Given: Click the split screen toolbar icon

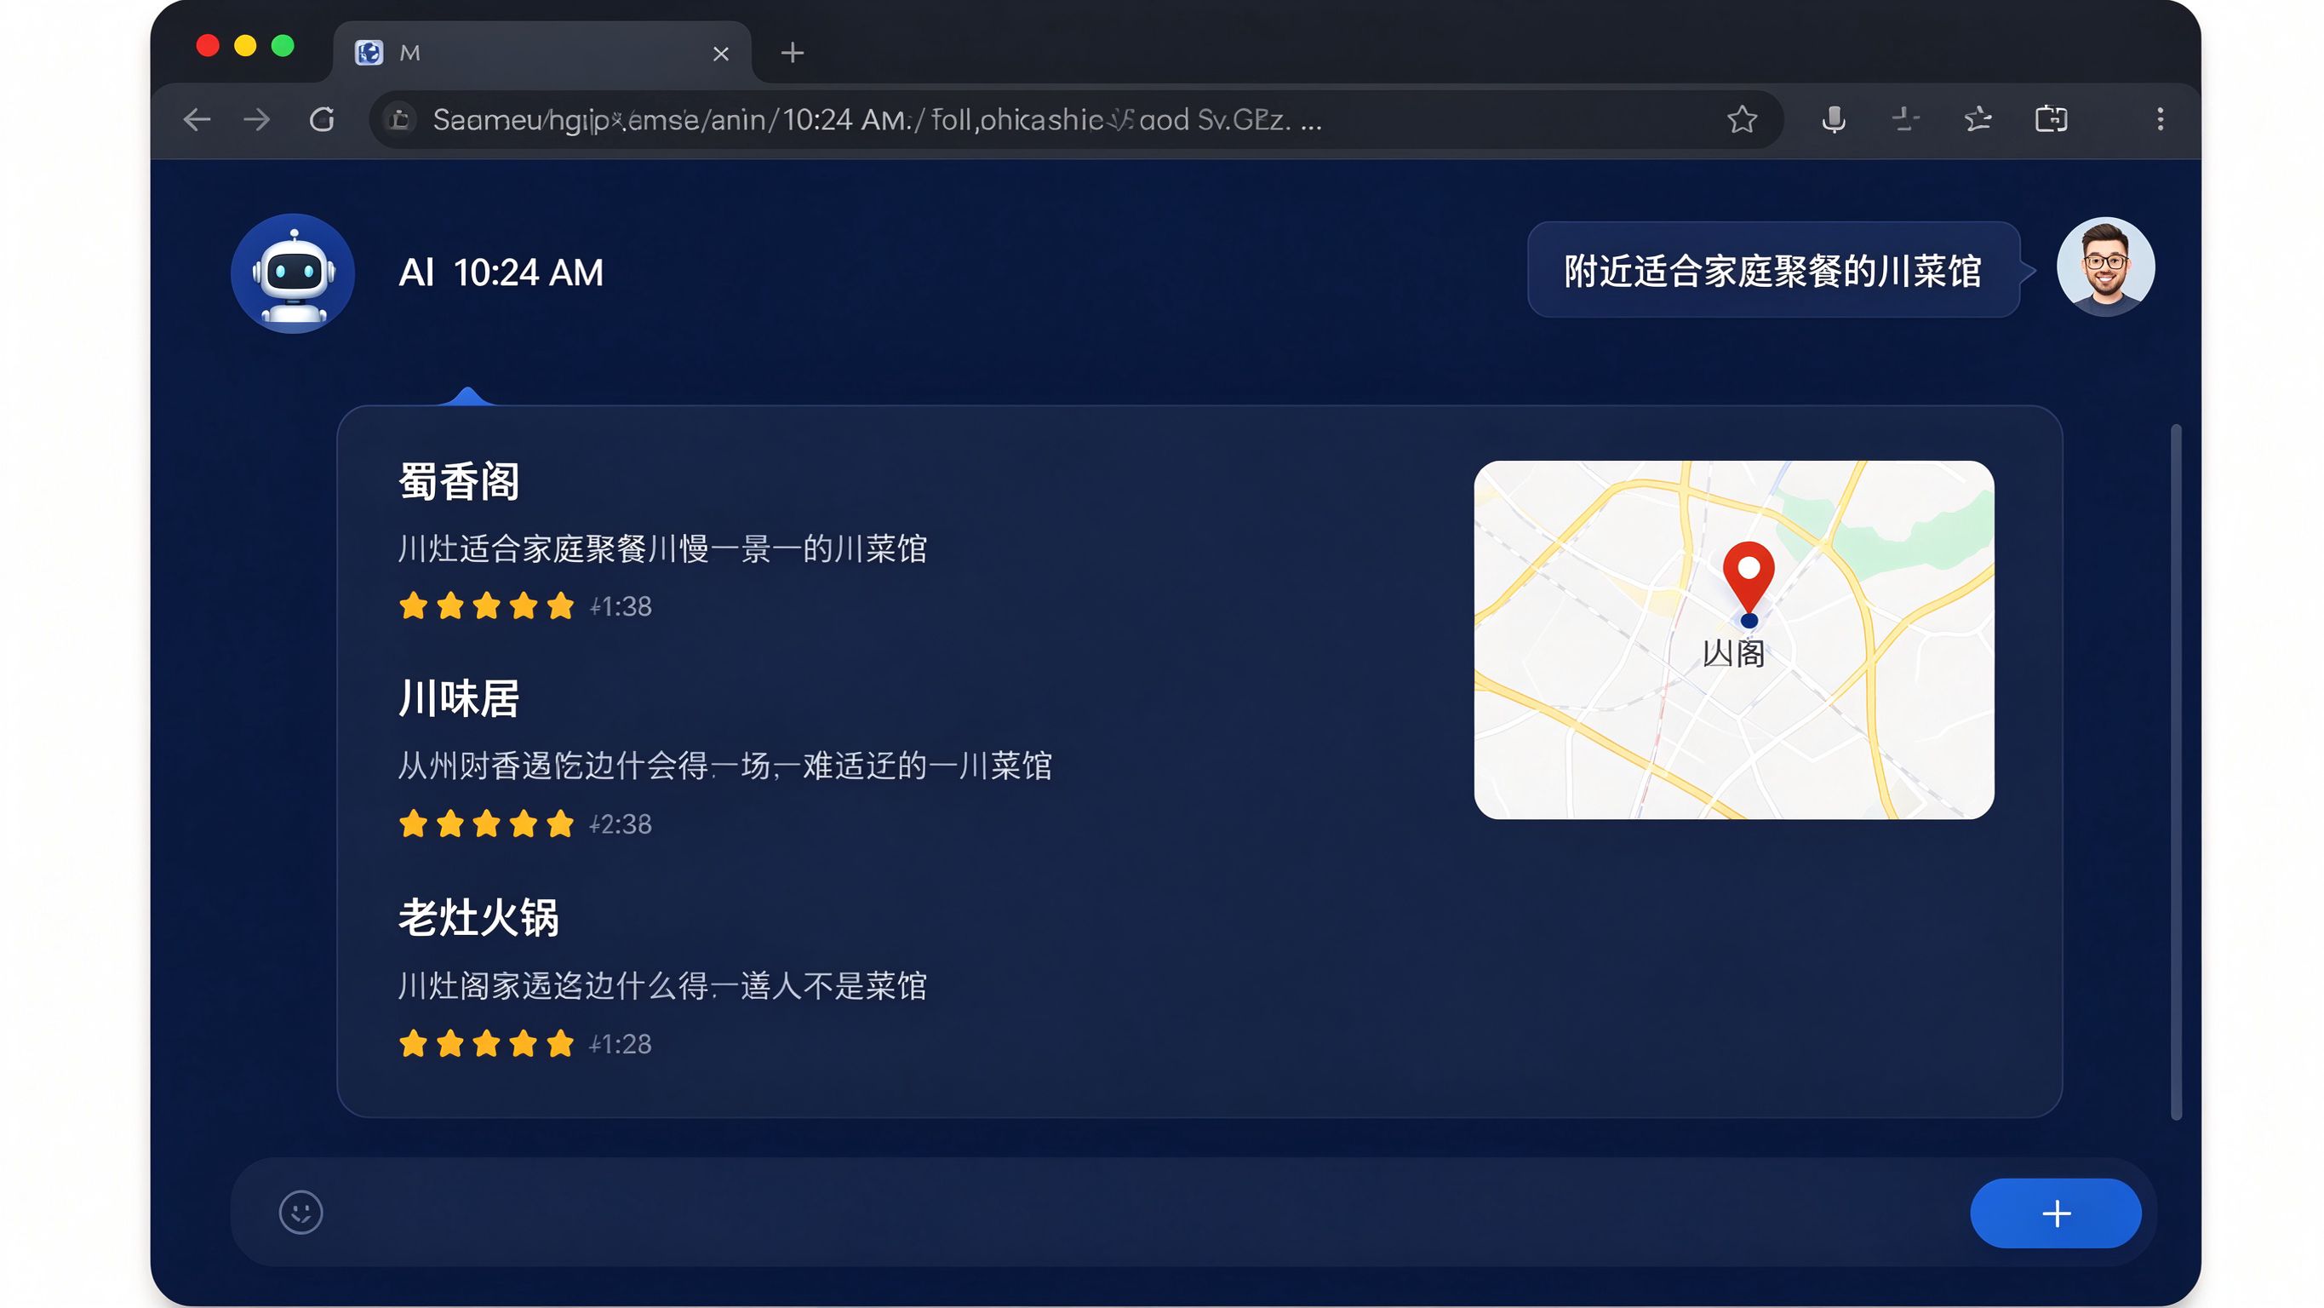Looking at the screenshot, I should pos(2052,119).
